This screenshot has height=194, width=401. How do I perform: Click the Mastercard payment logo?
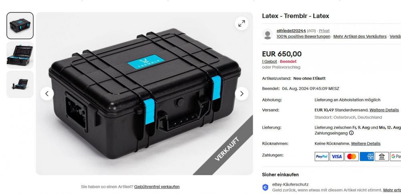351,156
